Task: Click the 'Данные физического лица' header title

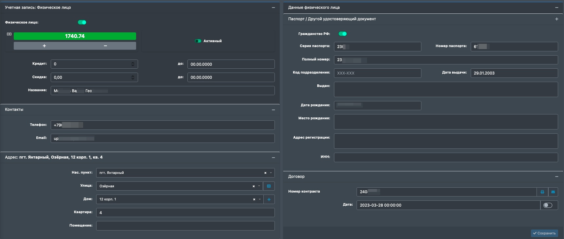Action: pyautogui.click(x=314, y=8)
